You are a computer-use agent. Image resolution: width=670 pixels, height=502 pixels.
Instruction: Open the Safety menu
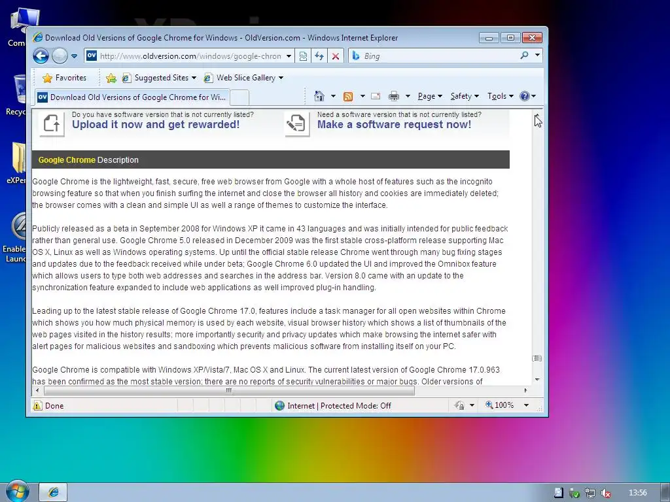point(465,97)
